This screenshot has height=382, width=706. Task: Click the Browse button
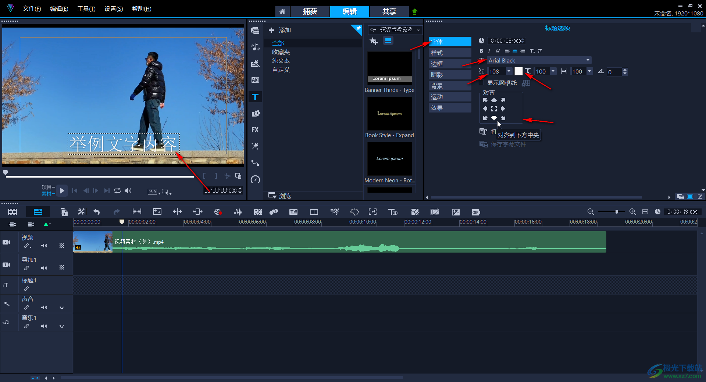point(280,196)
